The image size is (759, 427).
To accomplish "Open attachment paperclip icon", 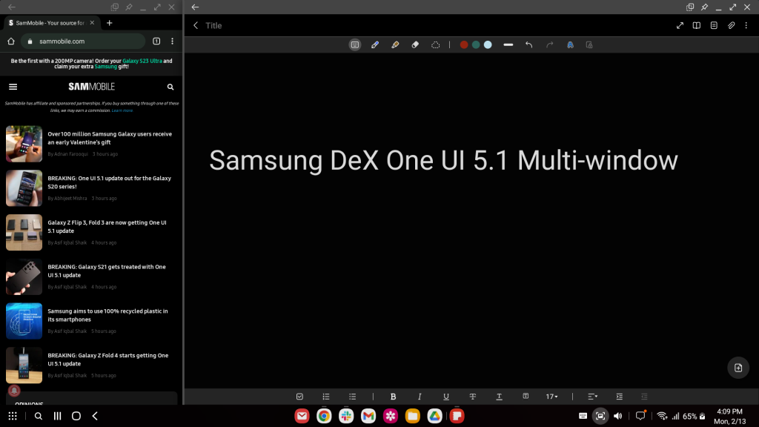I will (731, 25).
